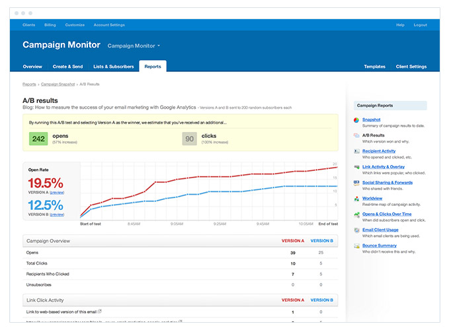This screenshot has width=449, height=330.
Task: Click the Help link
Action: (x=400, y=25)
